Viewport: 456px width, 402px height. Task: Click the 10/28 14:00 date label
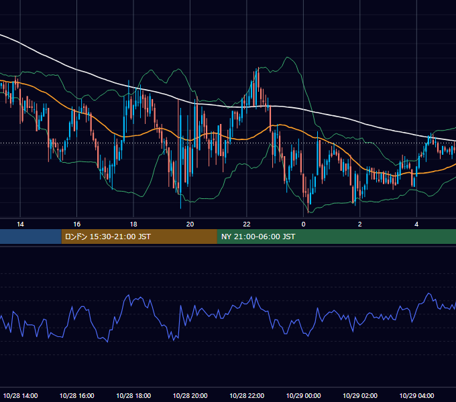tap(20, 395)
